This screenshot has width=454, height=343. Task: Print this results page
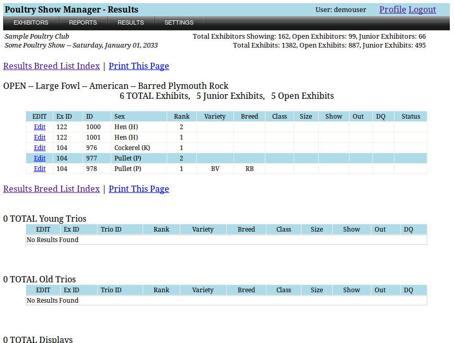pos(138,66)
